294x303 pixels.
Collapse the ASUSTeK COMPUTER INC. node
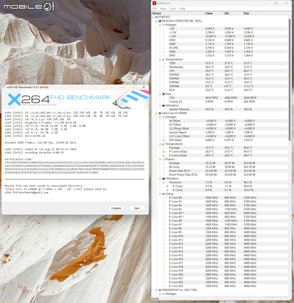[x=156, y=21]
